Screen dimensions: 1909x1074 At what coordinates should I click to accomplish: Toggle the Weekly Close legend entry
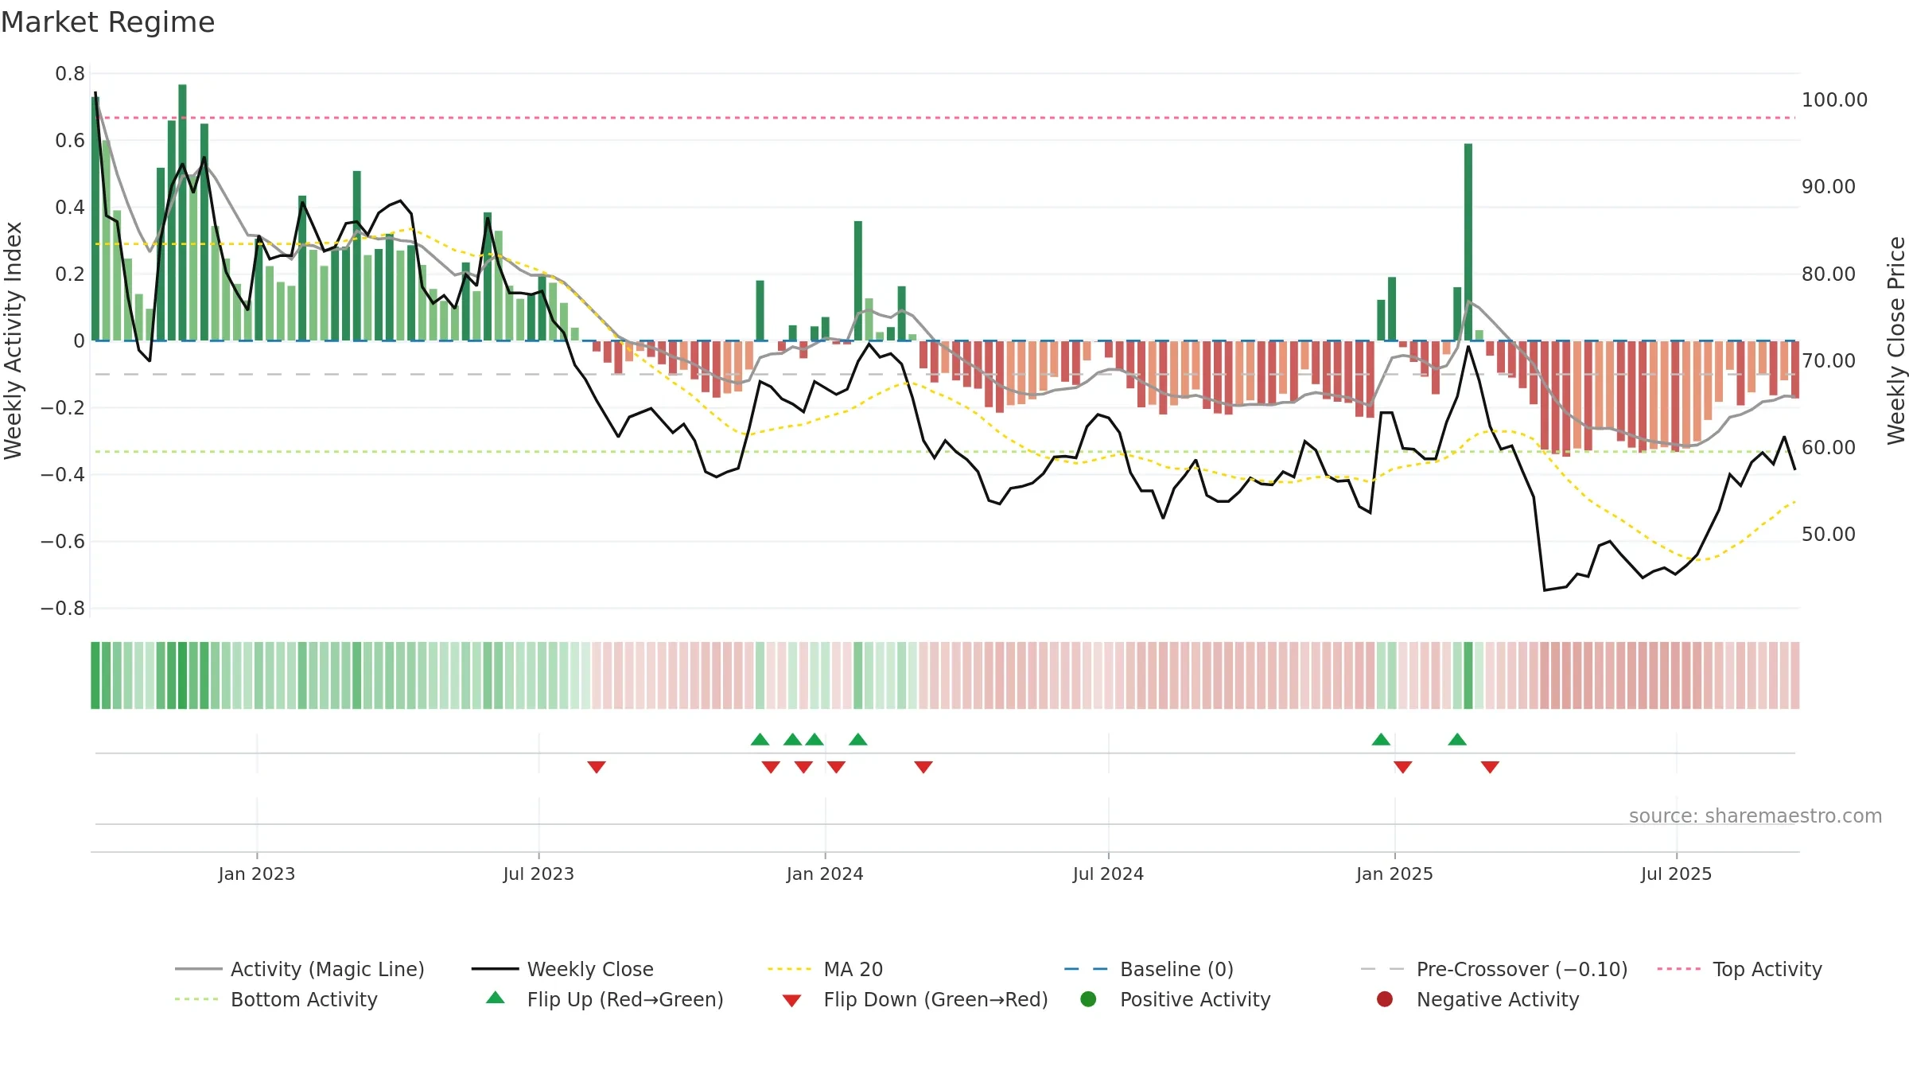(x=562, y=969)
